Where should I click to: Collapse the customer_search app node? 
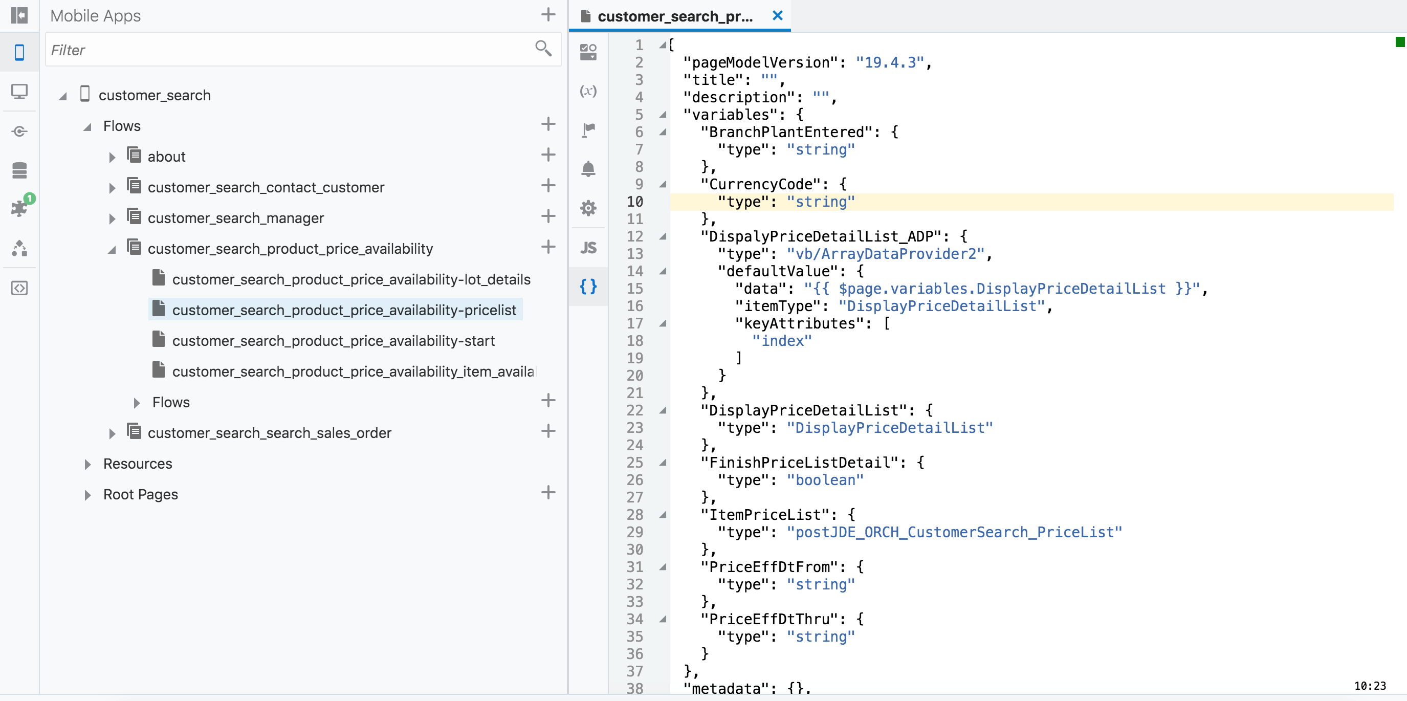click(x=63, y=96)
